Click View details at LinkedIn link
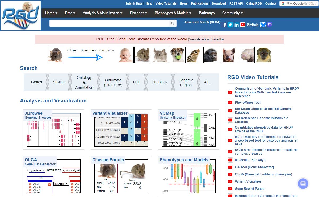The image size is (319, 197). [206, 39]
